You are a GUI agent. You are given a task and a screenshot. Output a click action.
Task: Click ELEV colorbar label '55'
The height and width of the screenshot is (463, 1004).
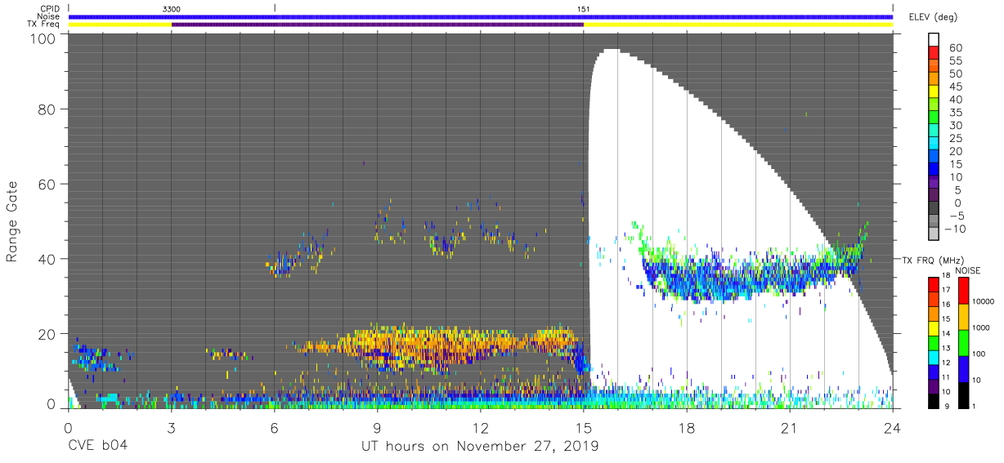coord(956,61)
